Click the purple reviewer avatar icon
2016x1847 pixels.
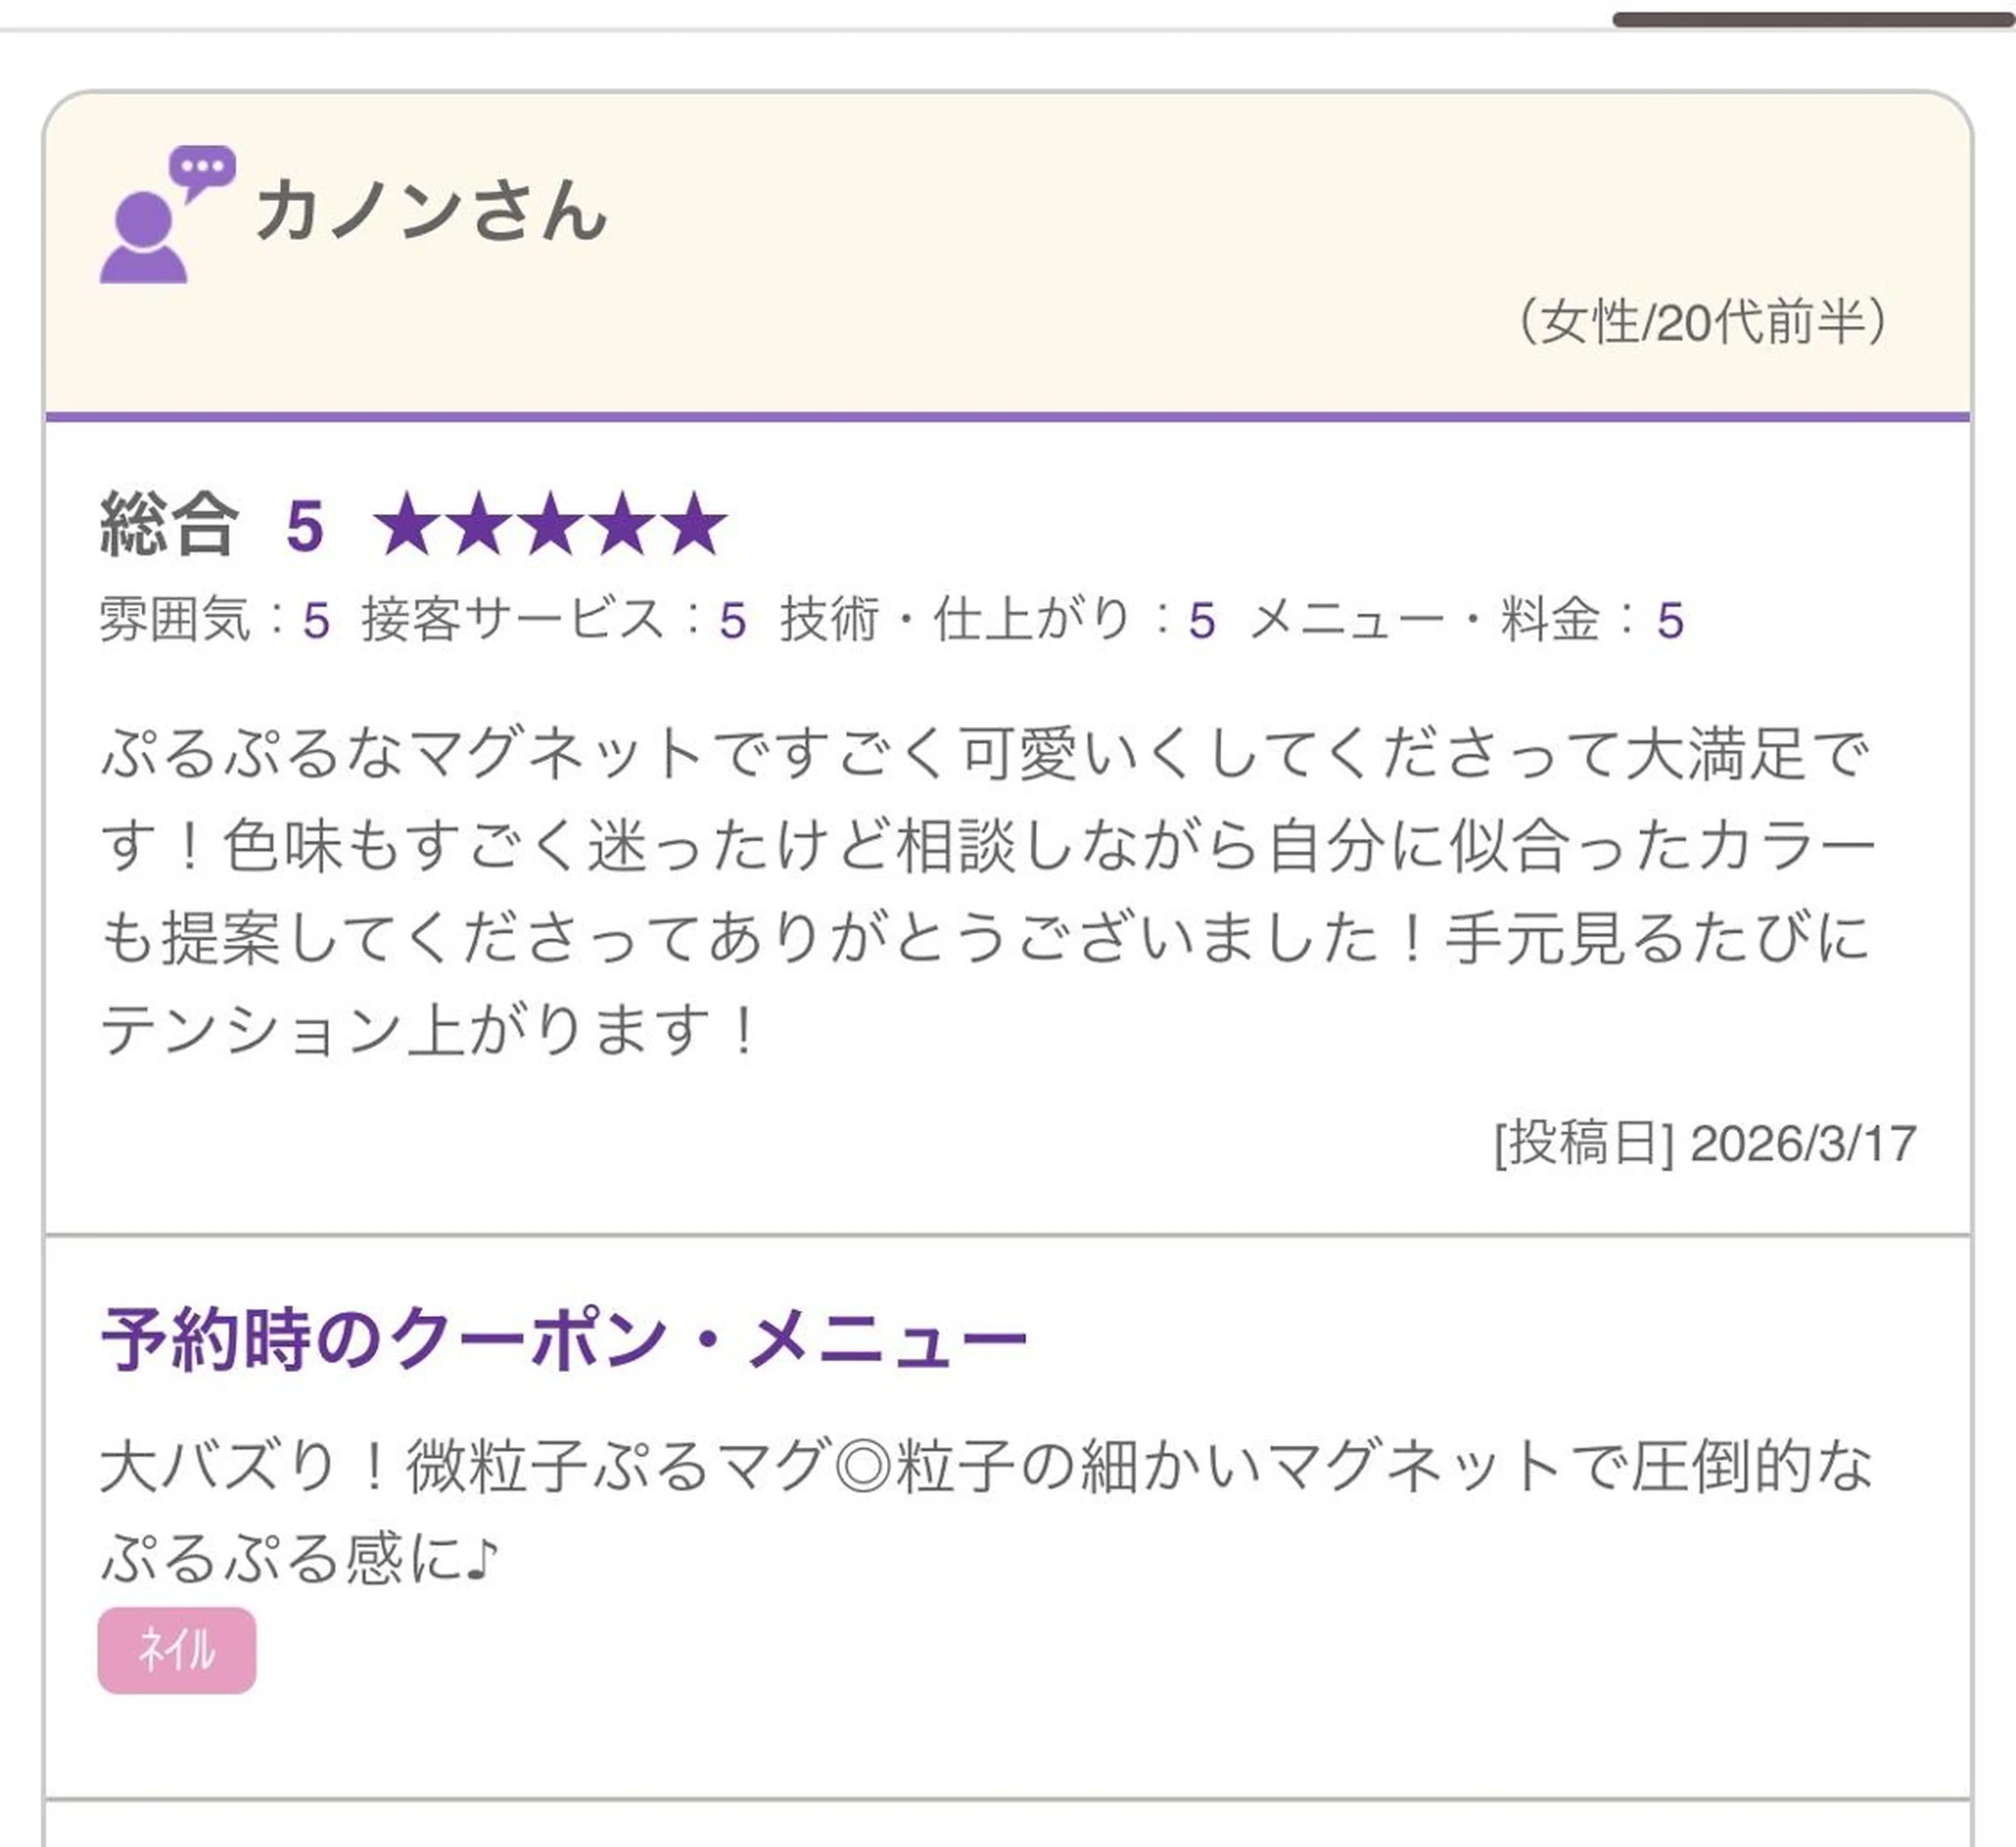[143, 238]
